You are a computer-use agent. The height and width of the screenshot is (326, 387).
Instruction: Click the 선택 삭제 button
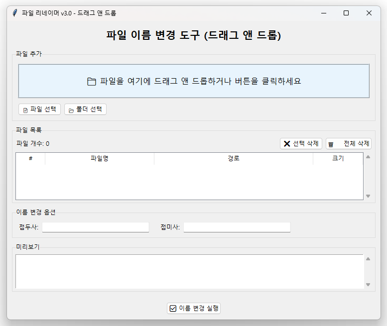pyautogui.click(x=301, y=143)
